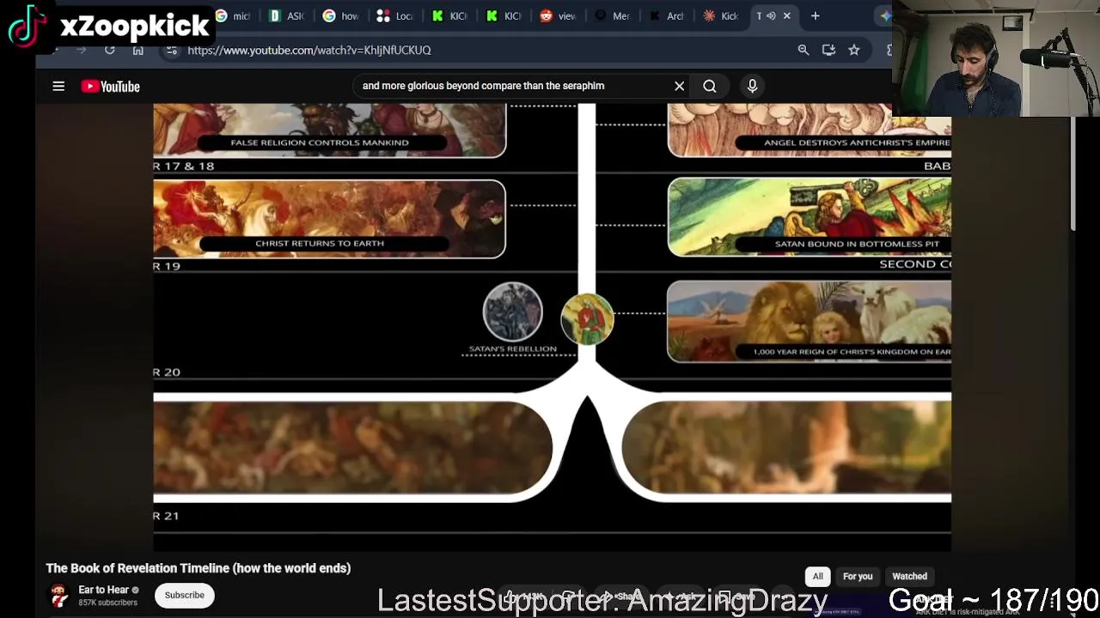The height and width of the screenshot is (618, 1100).
Task: Select the For you filter chip
Action: coord(858,577)
